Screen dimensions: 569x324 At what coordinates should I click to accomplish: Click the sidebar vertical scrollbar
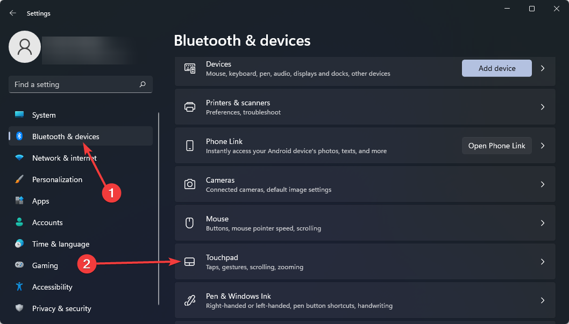tap(159, 208)
